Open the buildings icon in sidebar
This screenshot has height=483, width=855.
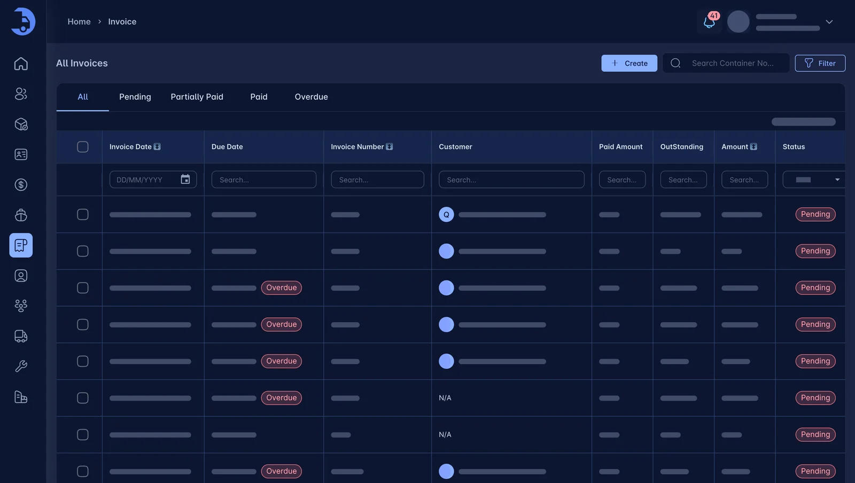(x=21, y=397)
